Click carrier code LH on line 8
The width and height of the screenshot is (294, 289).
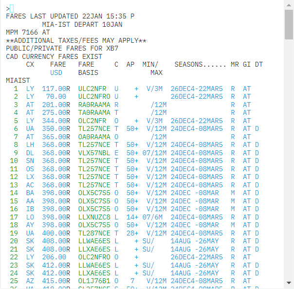point(30,145)
